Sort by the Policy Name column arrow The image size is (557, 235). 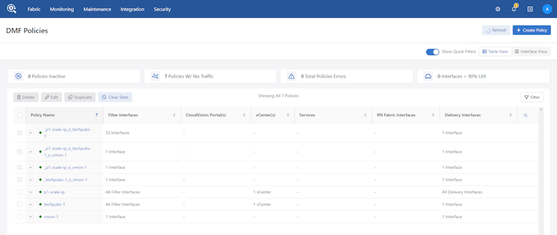97,115
